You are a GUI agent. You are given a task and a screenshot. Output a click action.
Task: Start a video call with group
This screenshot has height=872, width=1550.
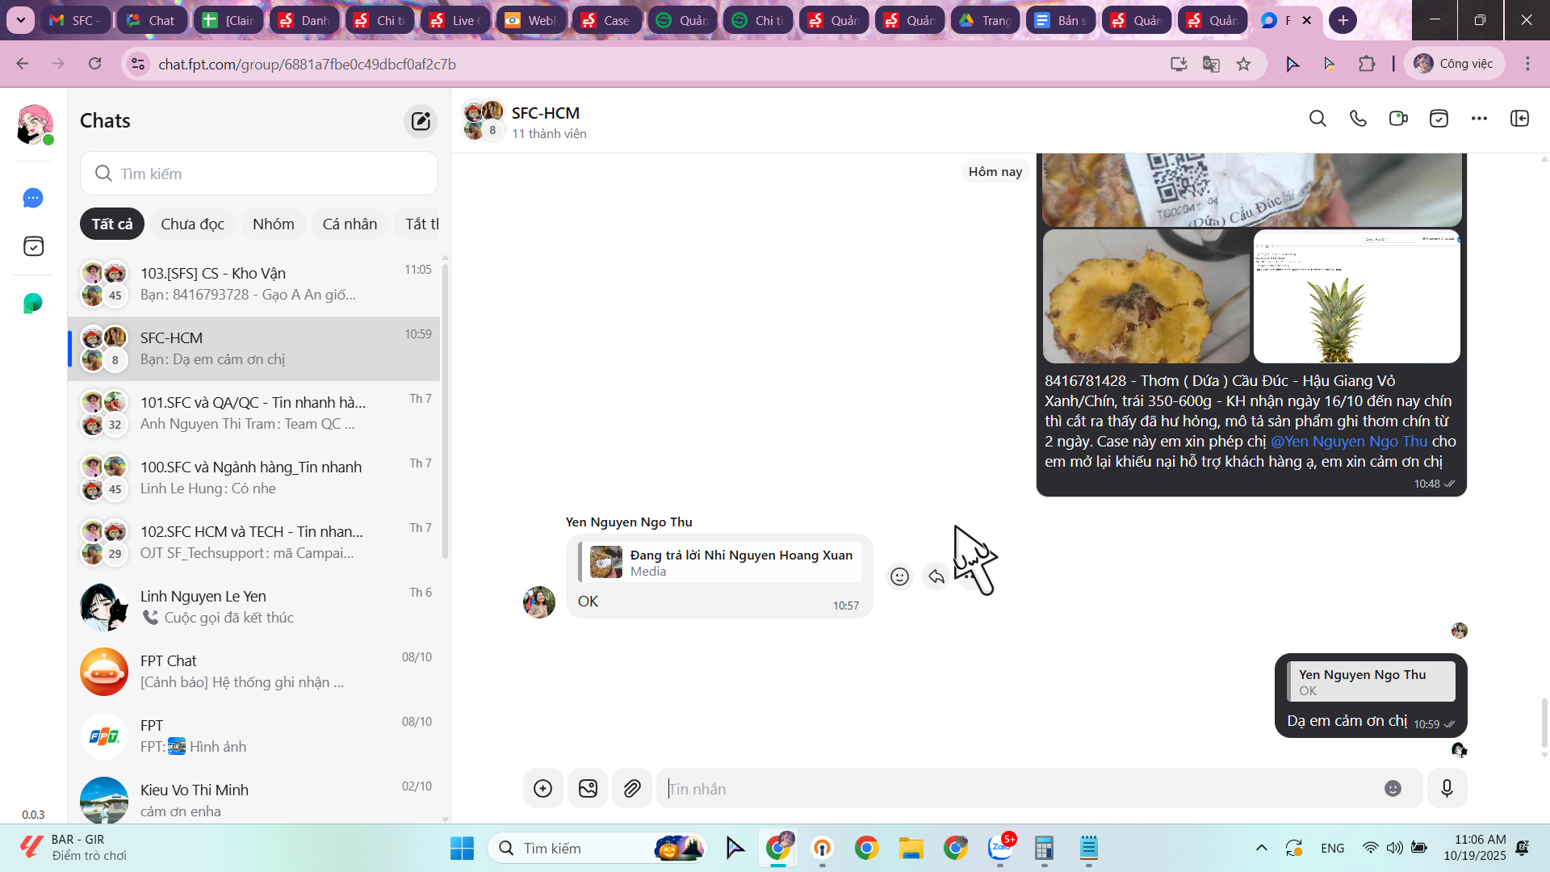tap(1398, 119)
